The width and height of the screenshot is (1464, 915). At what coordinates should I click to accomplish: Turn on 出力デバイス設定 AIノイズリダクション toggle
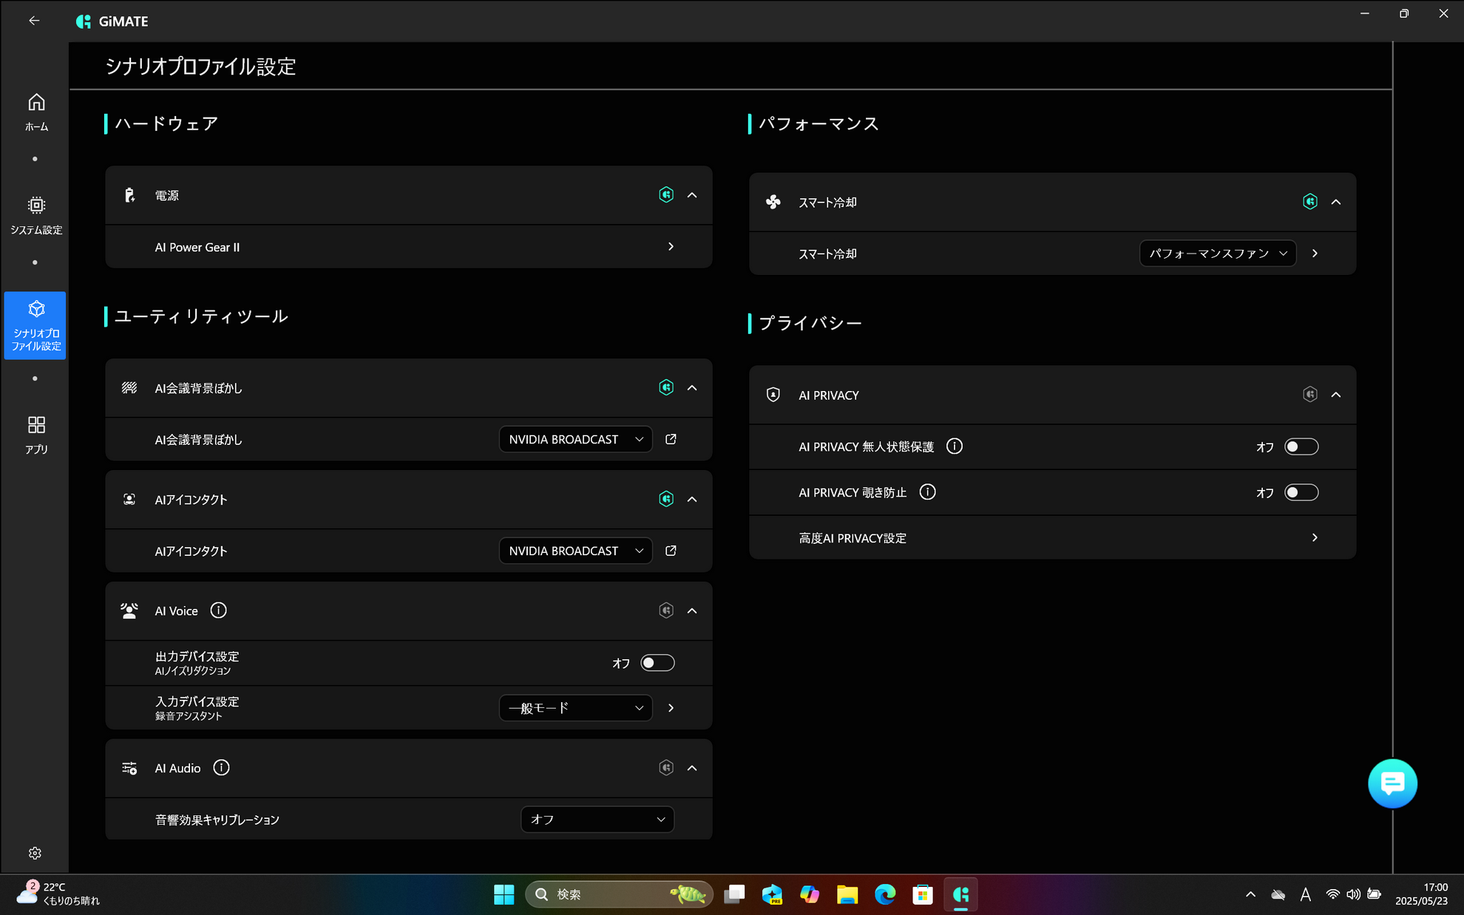pyautogui.click(x=657, y=663)
